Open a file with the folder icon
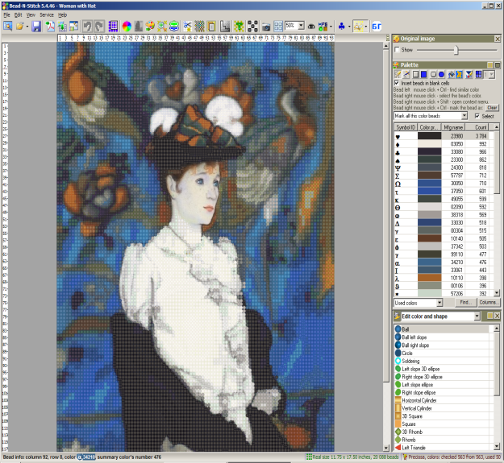This screenshot has width=504, height=463. click(20, 27)
